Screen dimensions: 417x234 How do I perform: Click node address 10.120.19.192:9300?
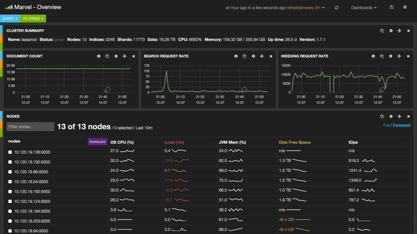(32, 162)
